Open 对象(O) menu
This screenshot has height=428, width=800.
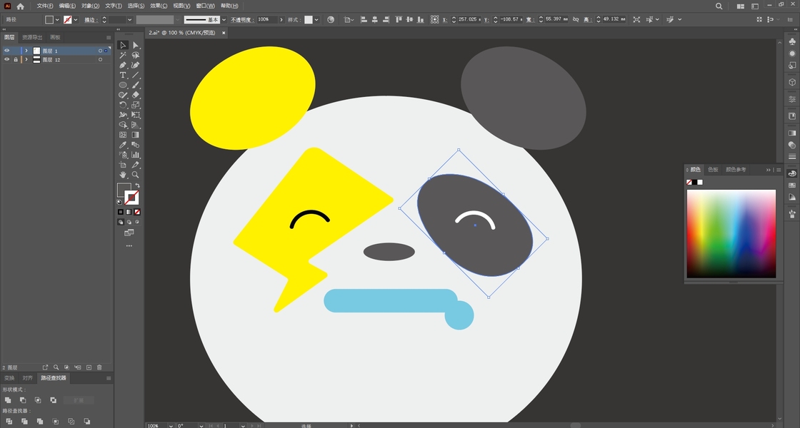(x=90, y=6)
